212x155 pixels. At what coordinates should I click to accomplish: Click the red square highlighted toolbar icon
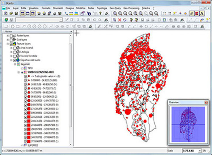[x=197, y=14]
